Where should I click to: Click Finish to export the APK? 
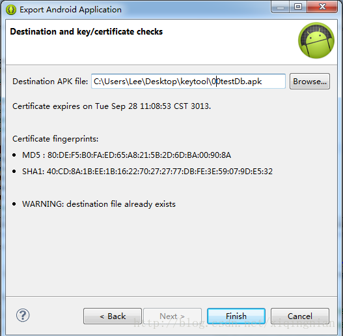coord(236,316)
